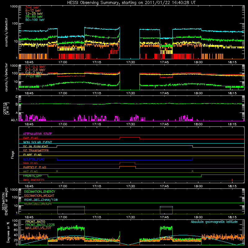Screen dimensions: 248x248
Task: Click the yellow 0.8-7 MeV legend label
Action: tap(34, 73)
